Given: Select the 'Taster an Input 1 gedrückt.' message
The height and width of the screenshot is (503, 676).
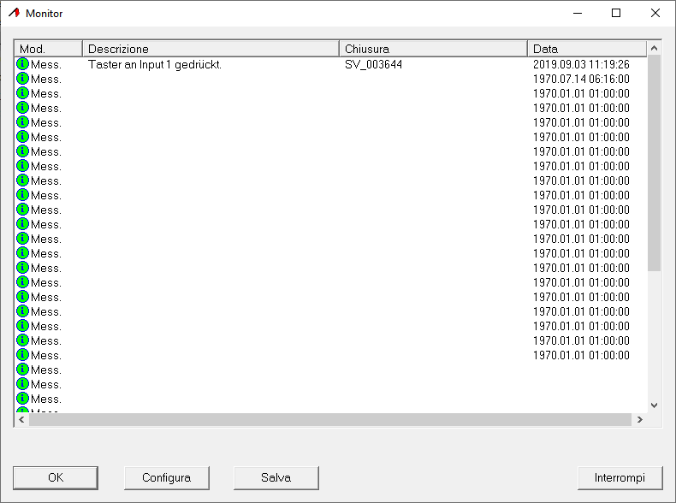Looking at the screenshot, I should (155, 64).
